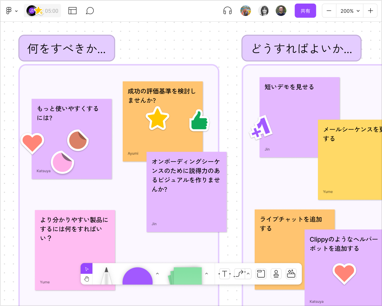Click the comment bubble icon

click(89, 11)
